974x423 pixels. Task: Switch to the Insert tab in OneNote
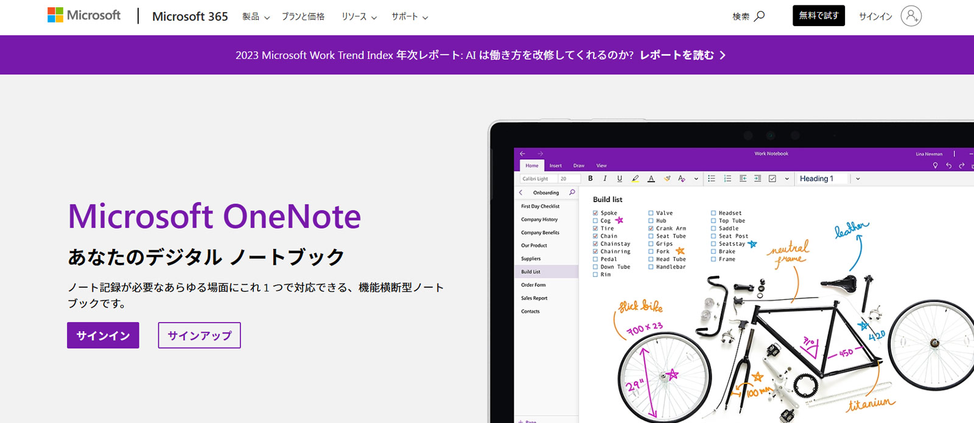(556, 166)
